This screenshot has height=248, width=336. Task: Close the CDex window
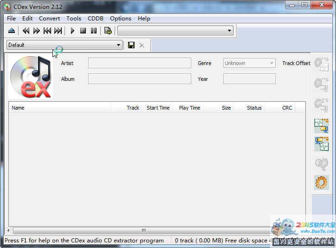(x=322, y=5)
